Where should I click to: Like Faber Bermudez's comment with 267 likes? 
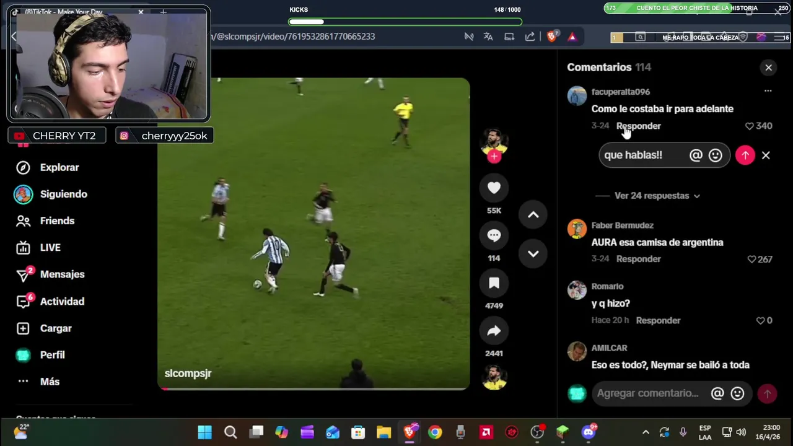751,259
